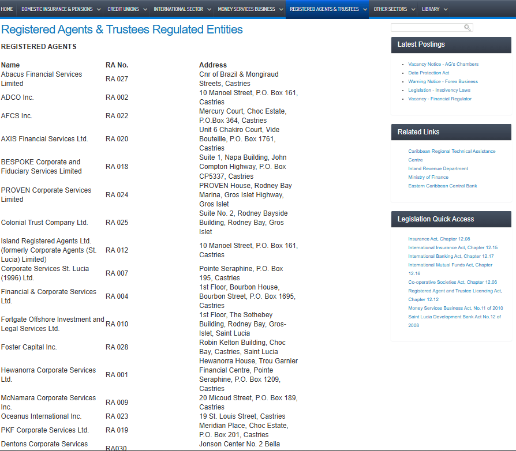Select Fortgate Offshore Investment name

click(53, 324)
